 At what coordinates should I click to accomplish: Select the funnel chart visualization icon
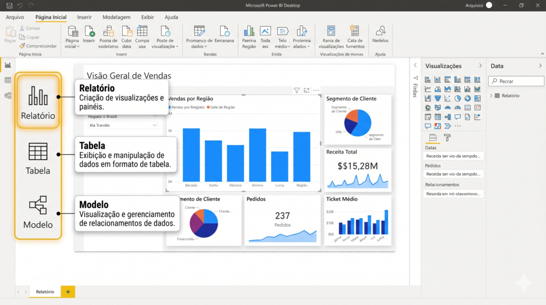[x=438, y=99]
